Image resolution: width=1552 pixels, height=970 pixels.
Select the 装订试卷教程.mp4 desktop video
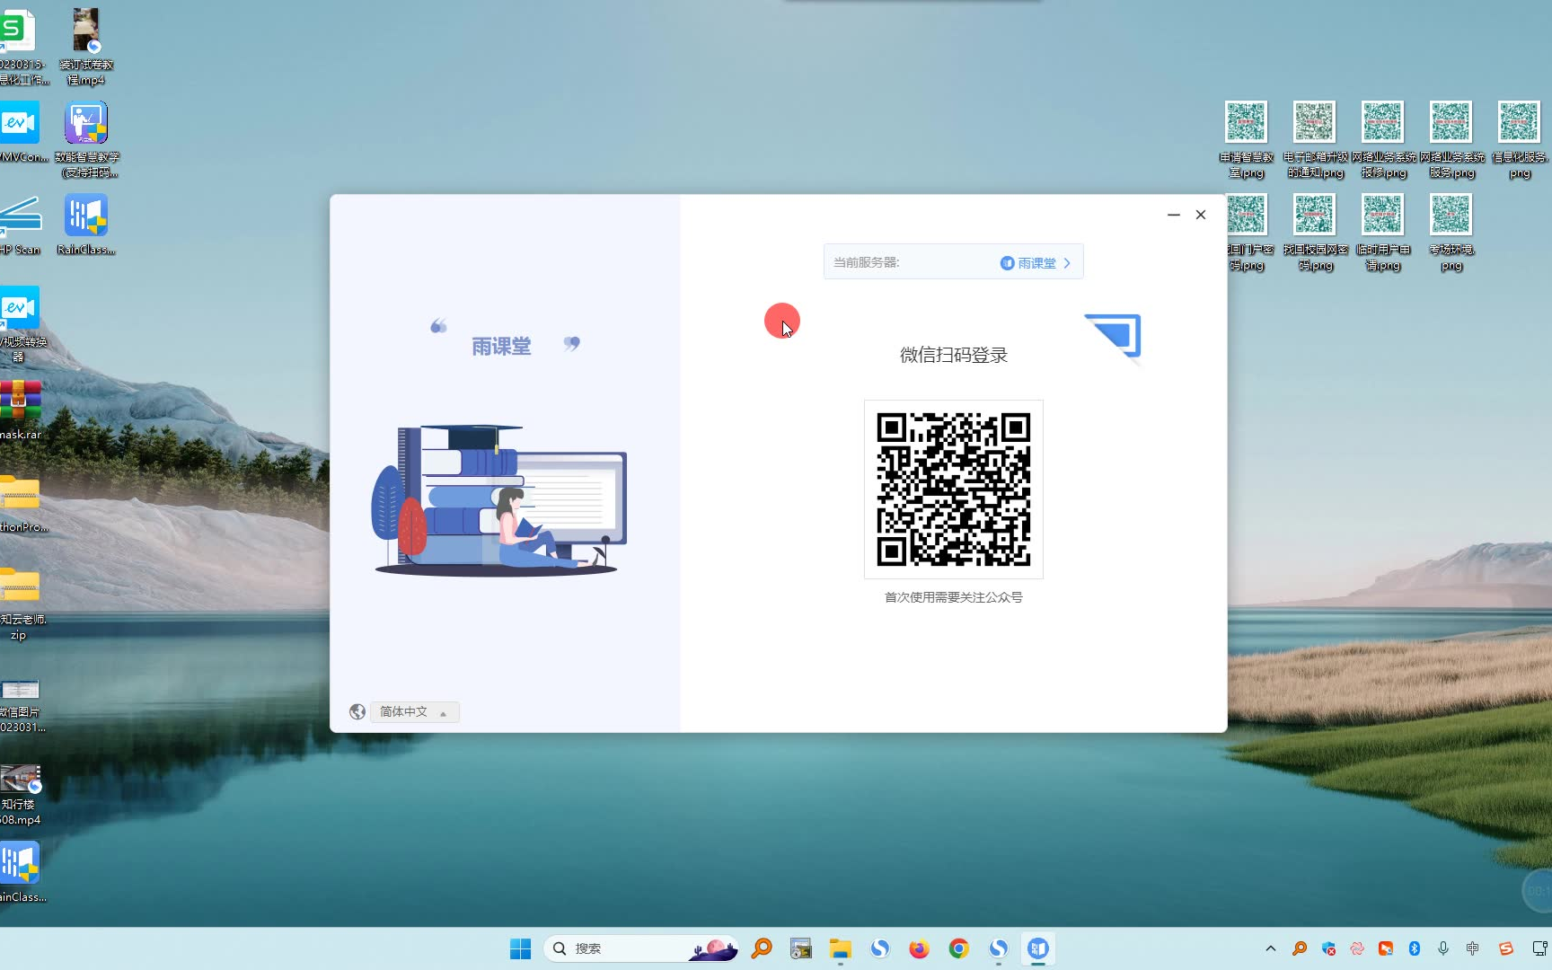pos(86,47)
